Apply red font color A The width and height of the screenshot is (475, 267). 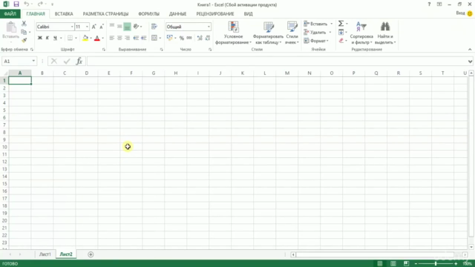coord(97,38)
